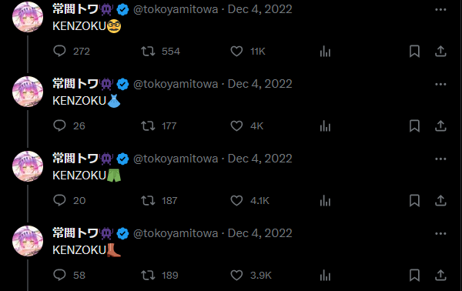
Task: Open more options on dress-emoji tweet
Action: point(440,84)
